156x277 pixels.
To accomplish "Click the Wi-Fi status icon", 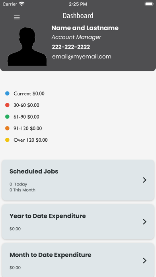I will coord(22,4).
